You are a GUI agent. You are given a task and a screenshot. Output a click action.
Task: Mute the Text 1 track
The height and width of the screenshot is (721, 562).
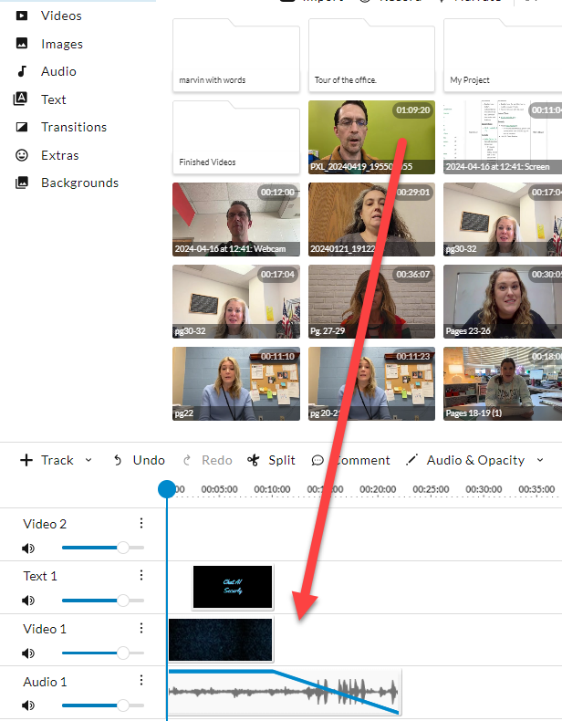click(28, 601)
